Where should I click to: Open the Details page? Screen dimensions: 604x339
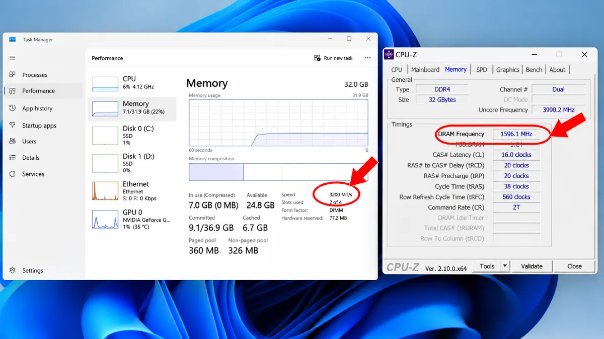click(x=31, y=158)
